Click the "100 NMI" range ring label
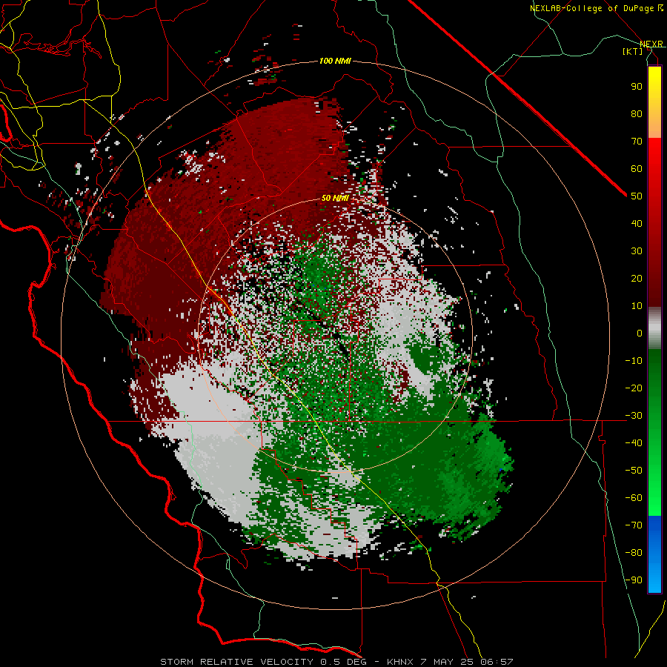 pyautogui.click(x=335, y=62)
